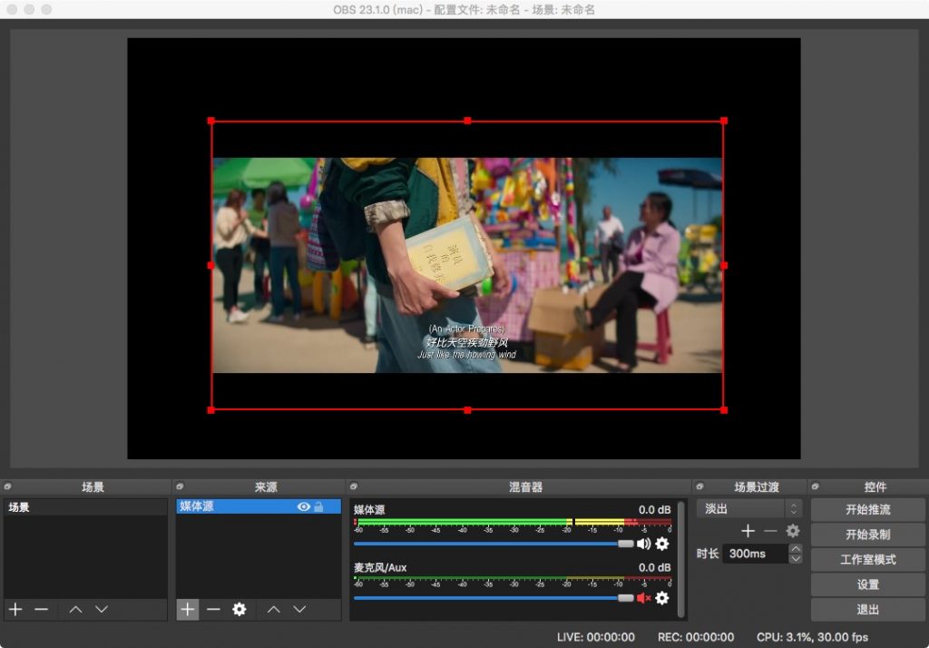This screenshot has height=648, width=929.
Task: Mute the 媒体源 audio with the speaker icon
Action: coord(643,543)
